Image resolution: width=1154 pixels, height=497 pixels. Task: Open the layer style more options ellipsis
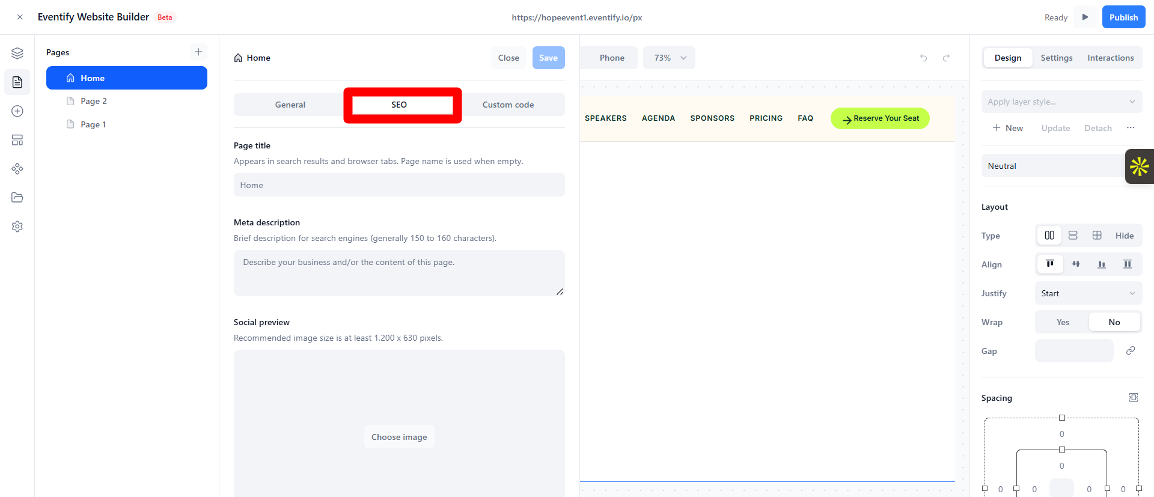1131,128
